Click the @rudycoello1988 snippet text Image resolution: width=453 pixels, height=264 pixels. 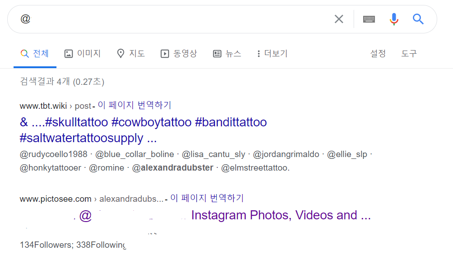tap(53, 154)
